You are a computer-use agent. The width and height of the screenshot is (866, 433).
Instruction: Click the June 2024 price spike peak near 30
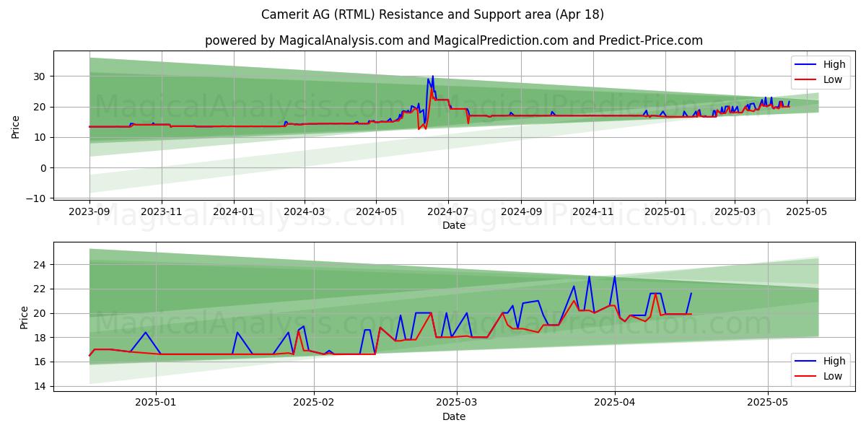coord(432,76)
